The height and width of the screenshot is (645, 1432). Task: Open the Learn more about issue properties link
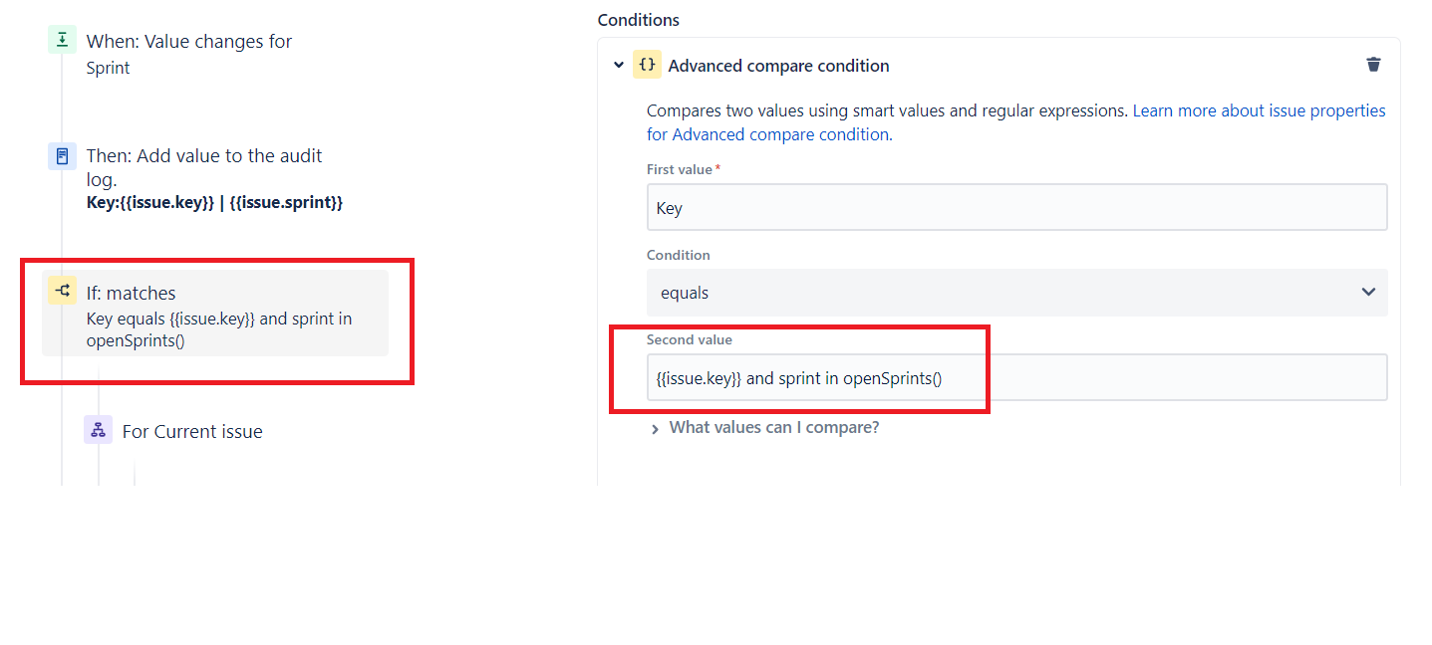tap(1259, 110)
